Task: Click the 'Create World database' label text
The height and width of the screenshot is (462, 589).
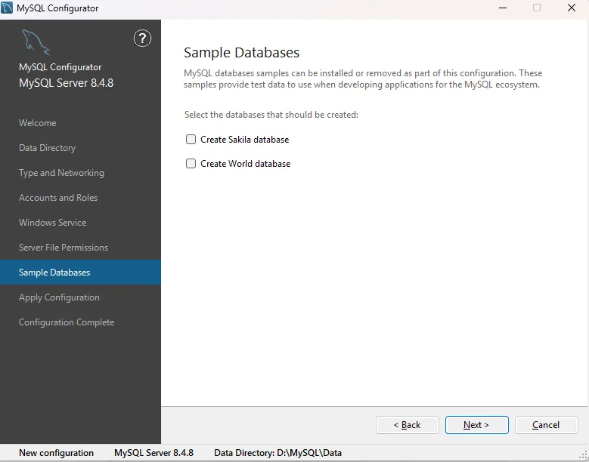Action: (245, 164)
